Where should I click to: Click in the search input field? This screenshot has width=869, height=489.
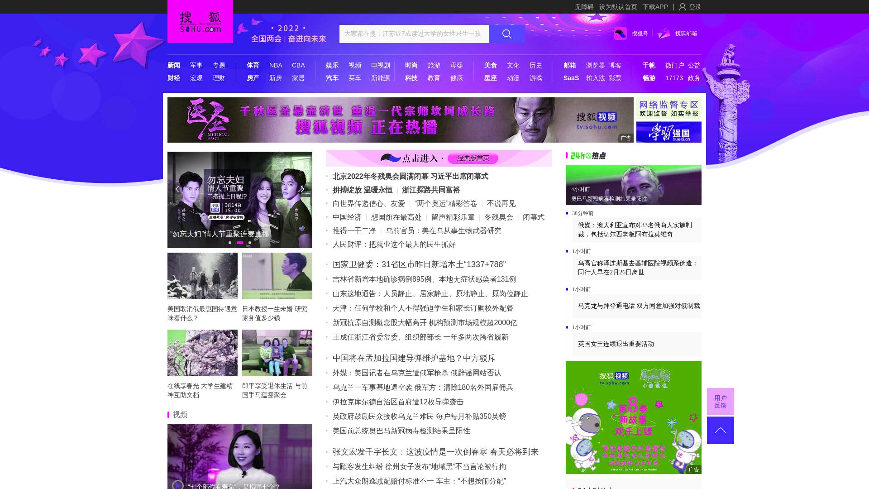pyautogui.click(x=414, y=34)
